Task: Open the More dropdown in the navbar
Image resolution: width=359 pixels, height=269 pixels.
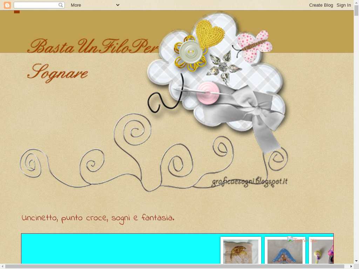Action: point(76,5)
